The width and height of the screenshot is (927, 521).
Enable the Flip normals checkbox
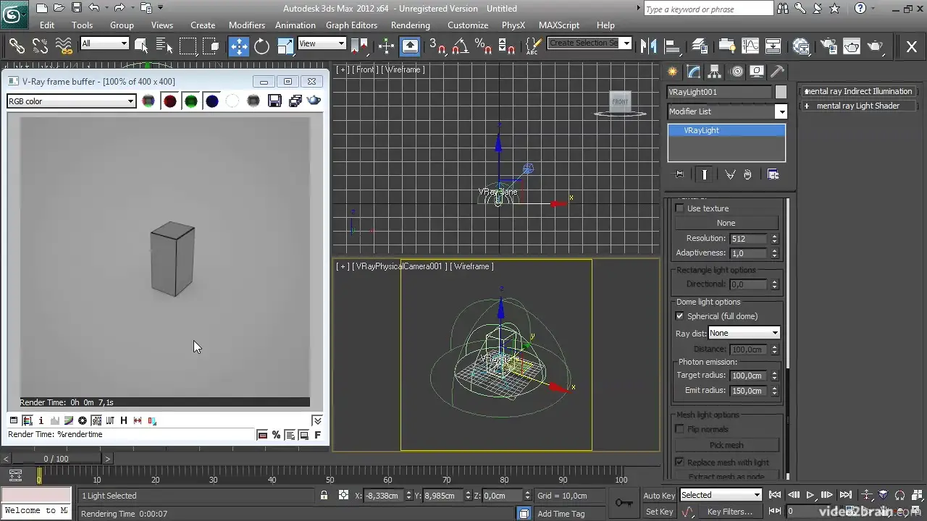[679, 429]
